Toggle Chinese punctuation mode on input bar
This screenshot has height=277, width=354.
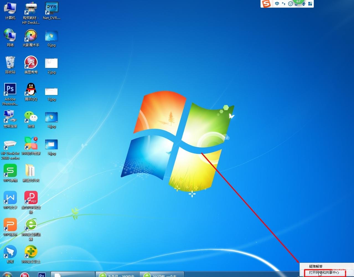click(283, 4)
